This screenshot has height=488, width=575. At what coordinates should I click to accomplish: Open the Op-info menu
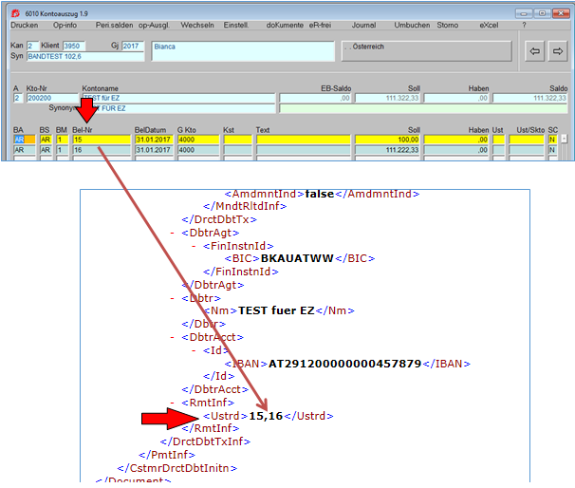click(x=65, y=25)
